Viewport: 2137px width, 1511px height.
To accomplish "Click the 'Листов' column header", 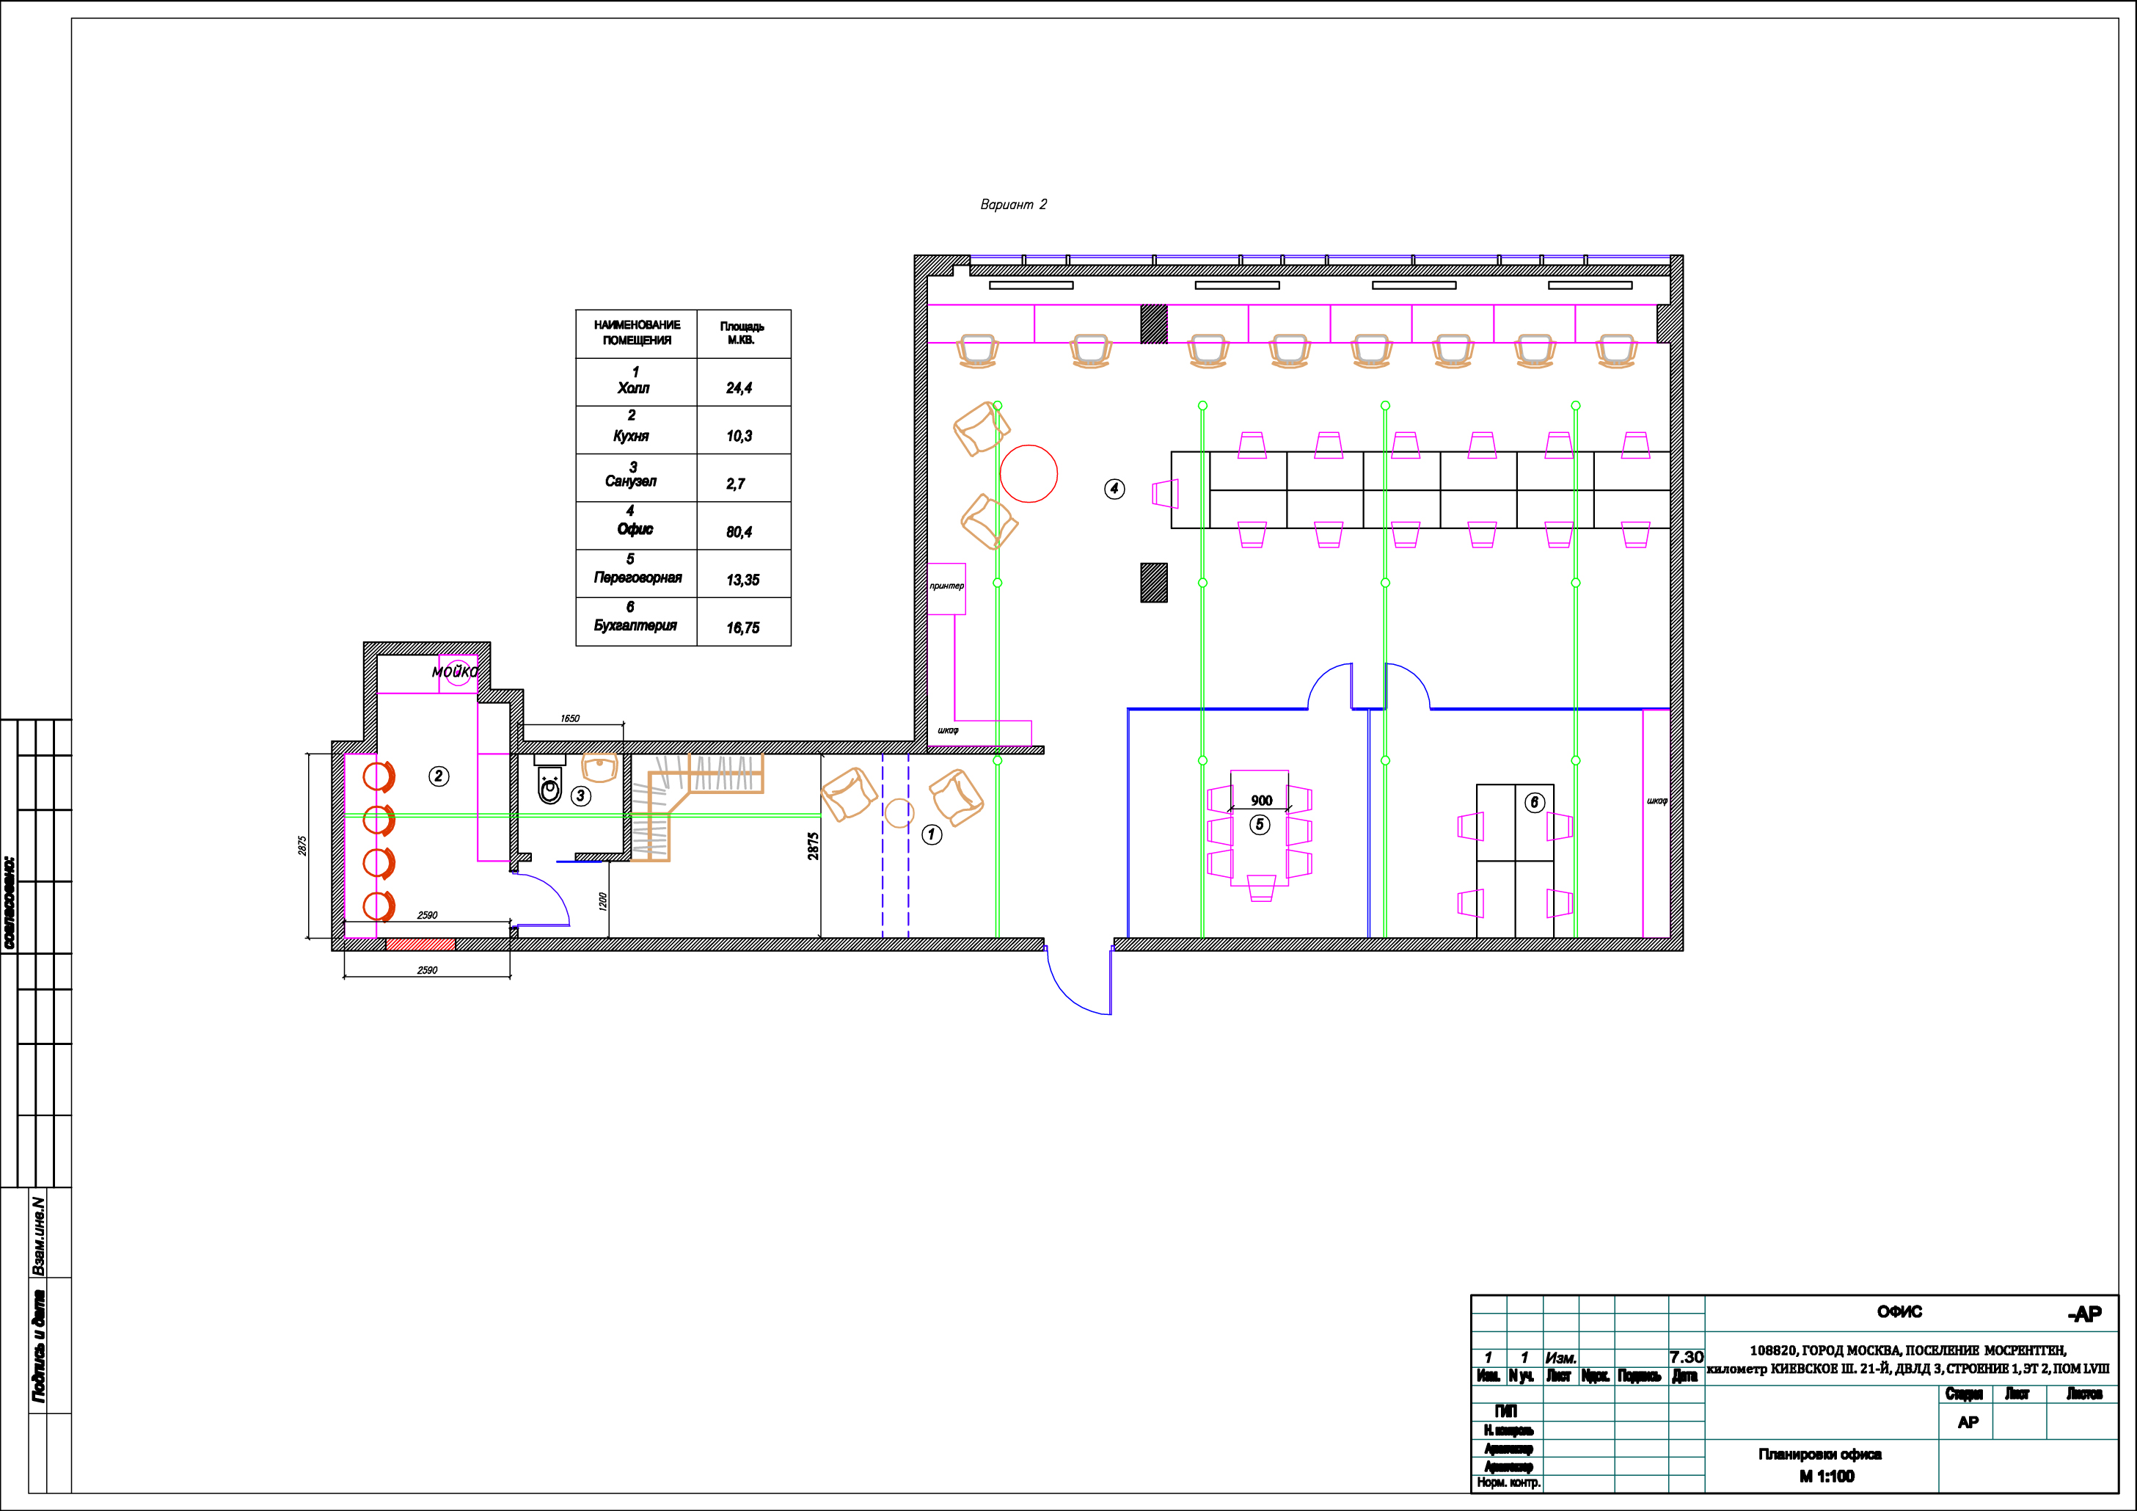I will pyautogui.click(x=2084, y=1394).
